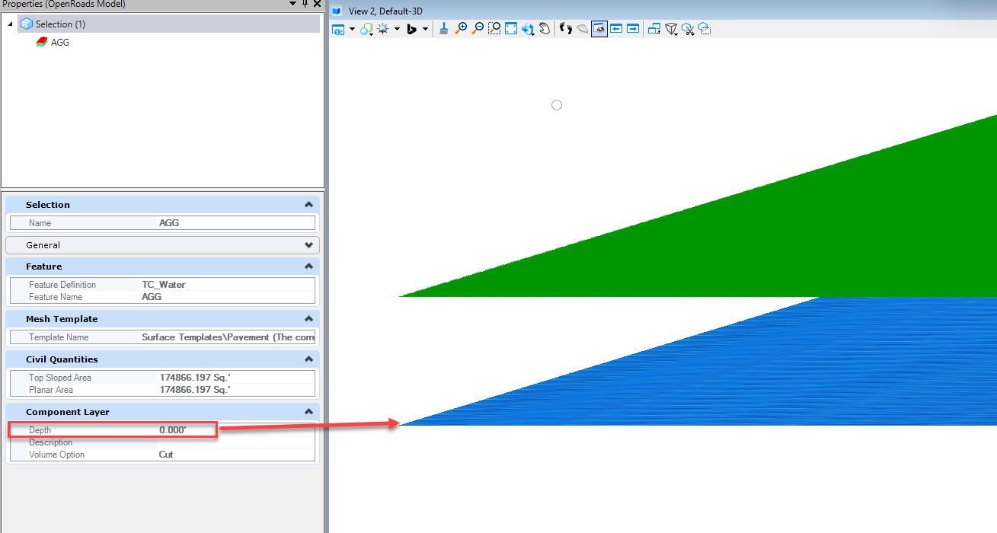The image size is (997, 533).
Task: Select the Walk footprints tool
Action: (x=565, y=29)
